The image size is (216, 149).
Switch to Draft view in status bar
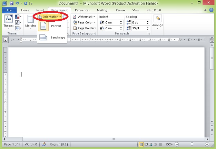pos(160,144)
